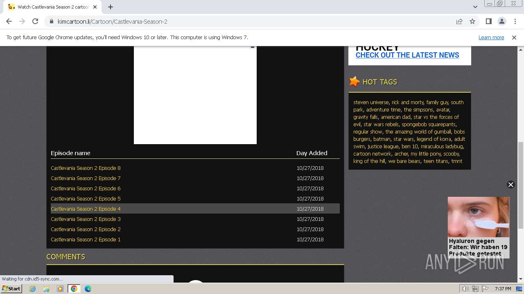
Task: Open the spongebob squarepants tag
Action: pos(428,125)
